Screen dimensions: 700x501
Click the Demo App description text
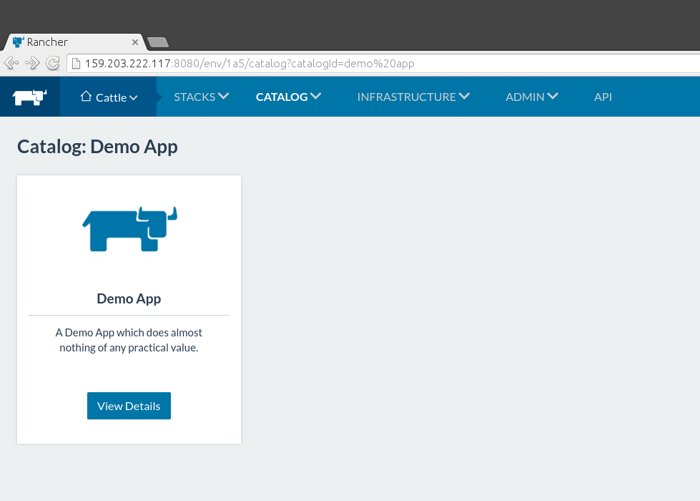click(129, 340)
